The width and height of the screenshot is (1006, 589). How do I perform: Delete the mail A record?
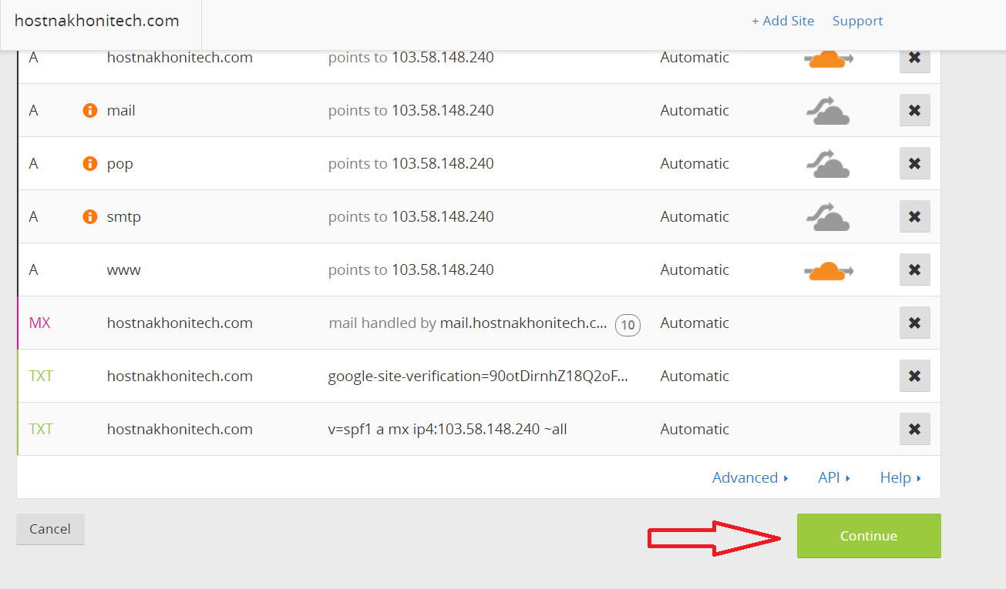coord(915,110)
